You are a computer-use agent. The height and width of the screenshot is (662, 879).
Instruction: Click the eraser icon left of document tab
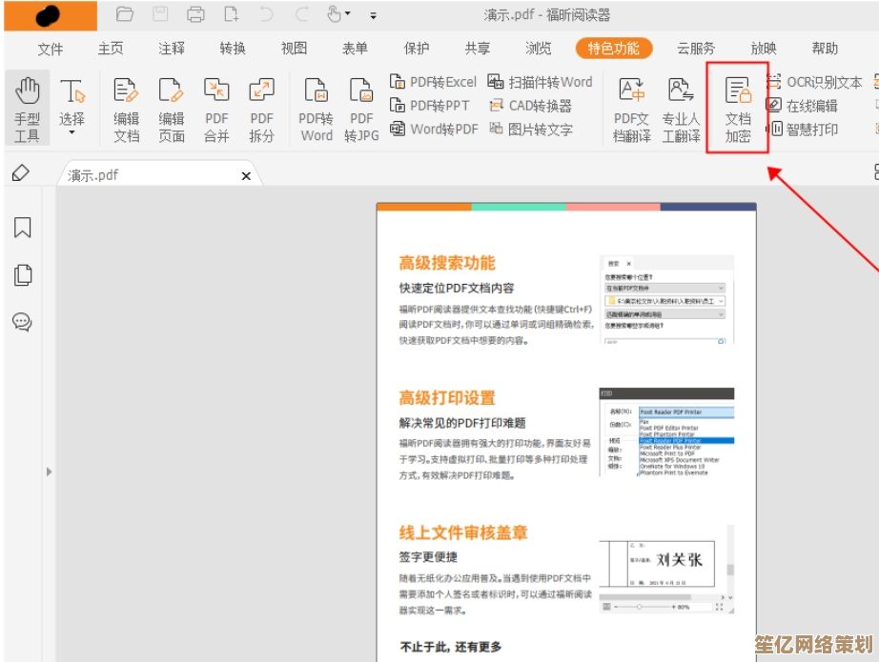(x=21, y=173)
